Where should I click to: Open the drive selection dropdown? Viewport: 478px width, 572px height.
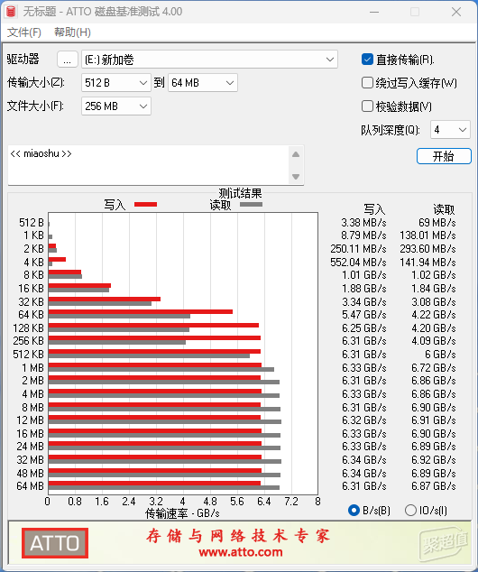[209, 60]
